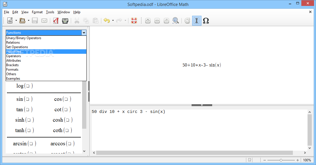
Task: Open the Help menu
Action: point(77,12)
